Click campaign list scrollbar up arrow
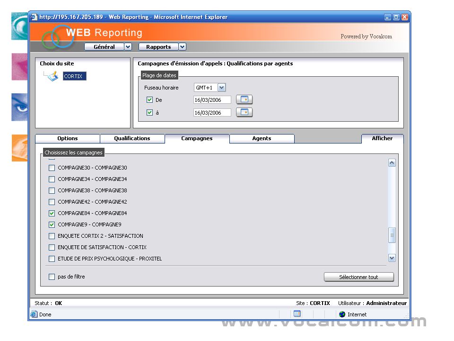This screenshot has height=341, width=454. click(x=392, y=162)
